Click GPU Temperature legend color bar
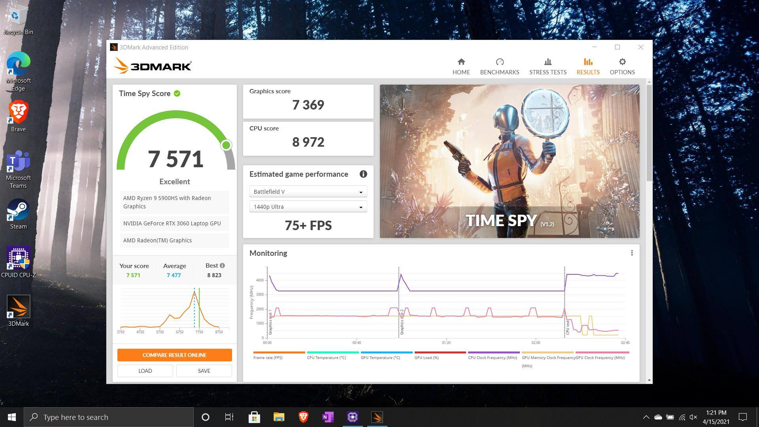The image size is (759, 427). [386, 352]
